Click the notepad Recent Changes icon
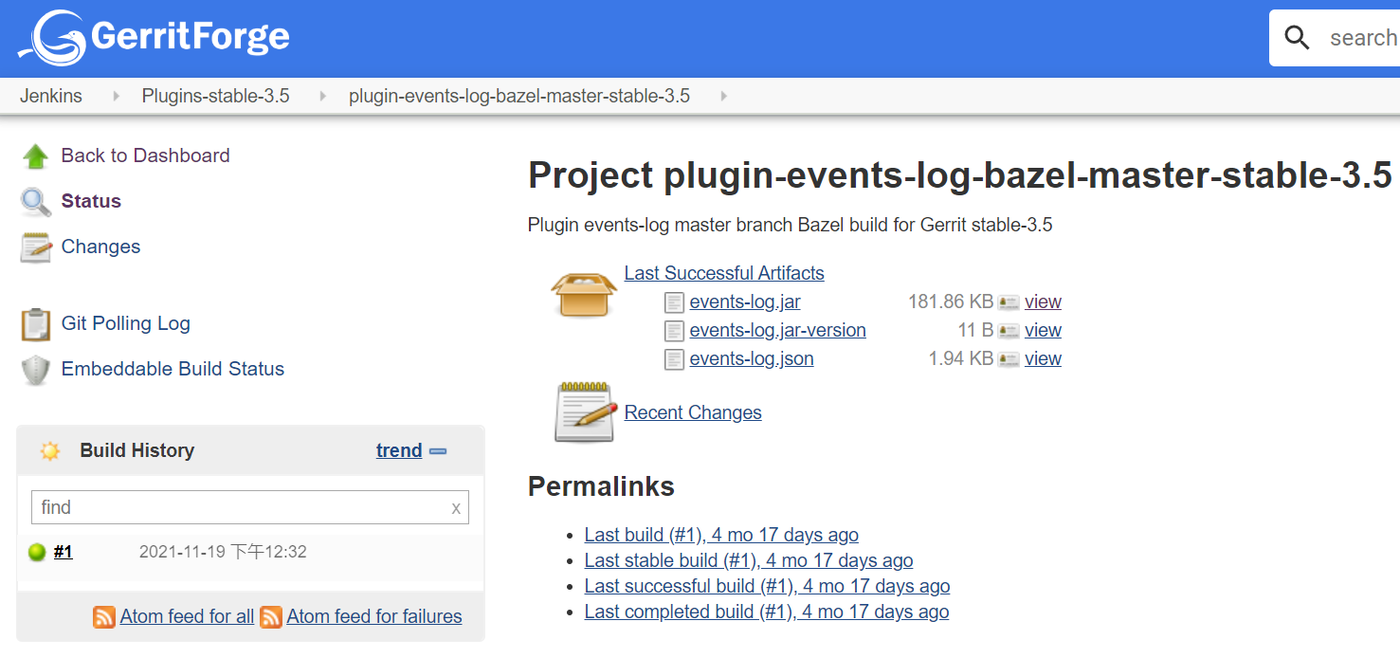This screenshot has height=658, width=1400. [x=585, y=412]
